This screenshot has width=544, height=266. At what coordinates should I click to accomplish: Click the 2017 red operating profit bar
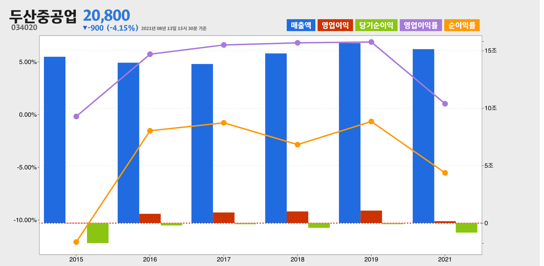(224, 218)
